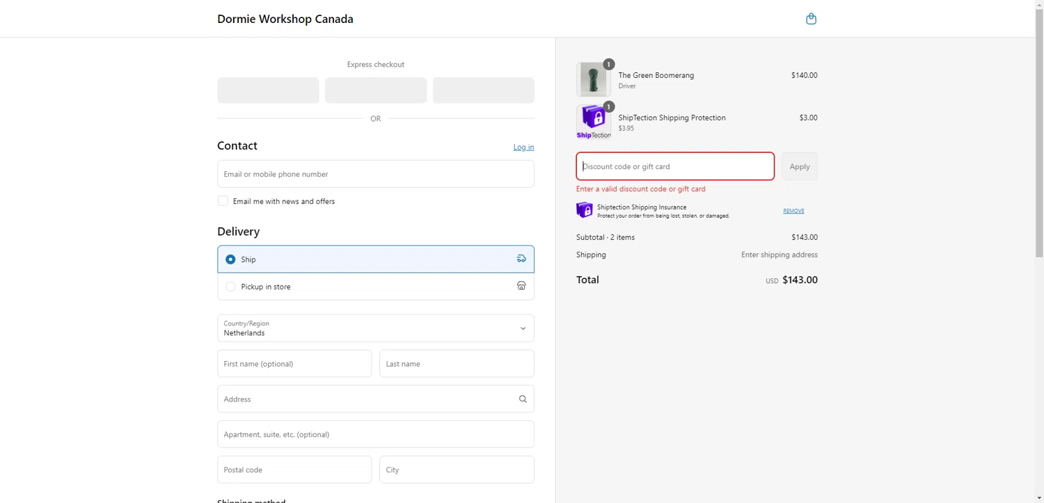Click the $3.00 shipping protection price
Screen dimensions: 1044x503
pyautogui.click(x=808, y=118)
